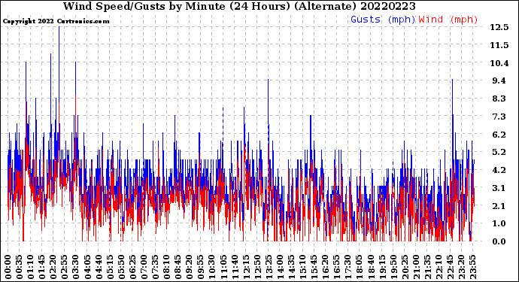Click the 21:35 time label
The width and height of the screenshot is (519, 282).
pyautogui.click(x=427, y=267)
